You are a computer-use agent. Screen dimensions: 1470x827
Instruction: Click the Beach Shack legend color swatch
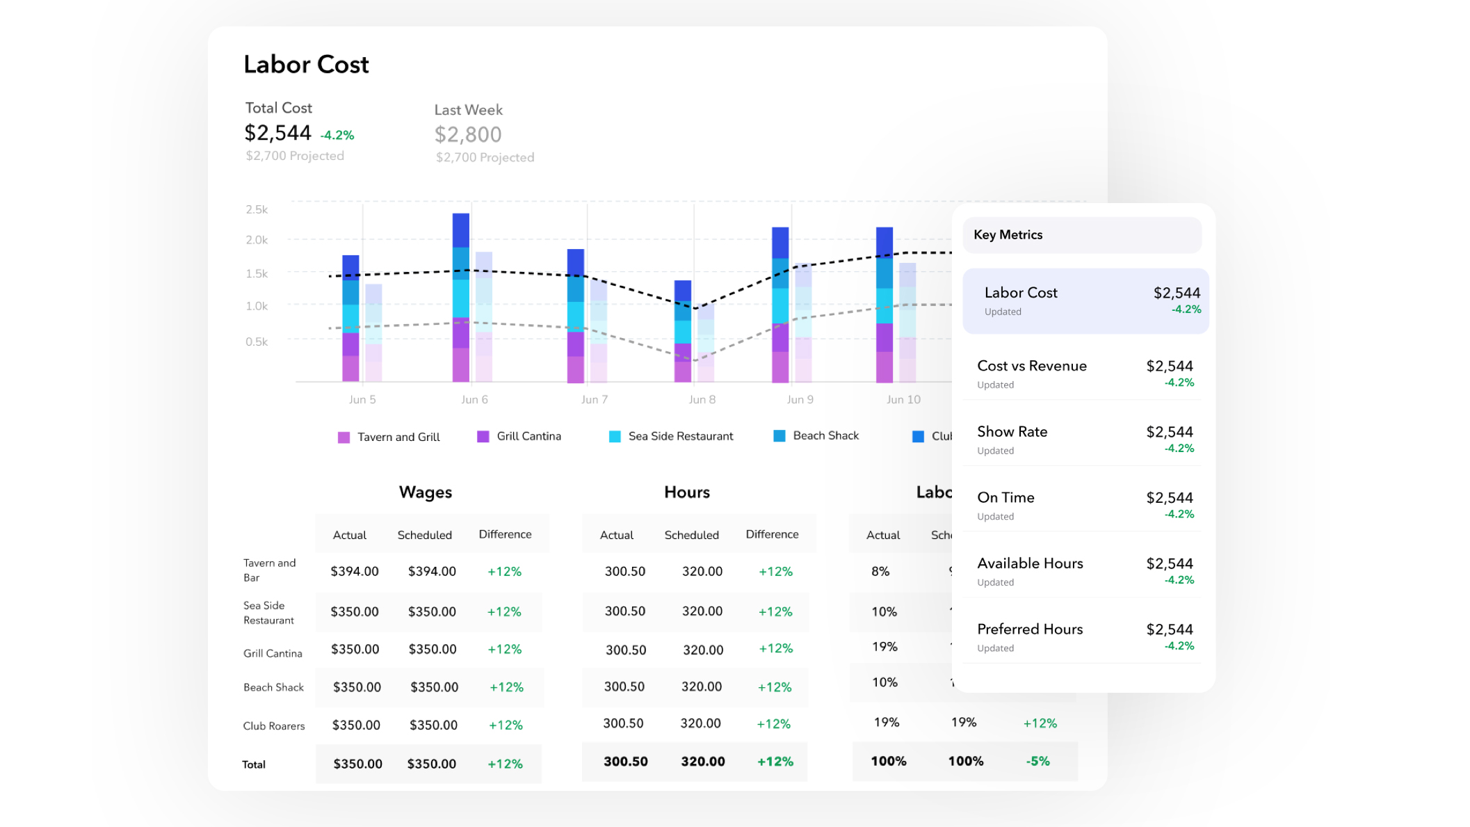[x=780, y=435]
